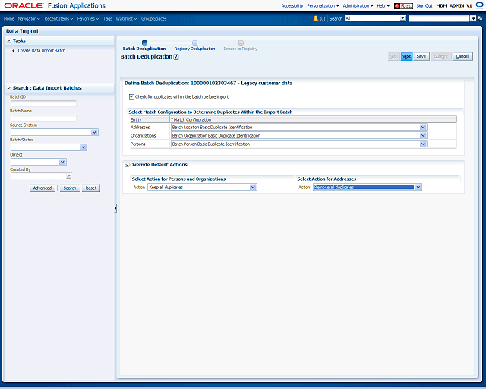Open Batch Status dropdown
The height and width of the screenshot is (389, 486).
[83, 147]
